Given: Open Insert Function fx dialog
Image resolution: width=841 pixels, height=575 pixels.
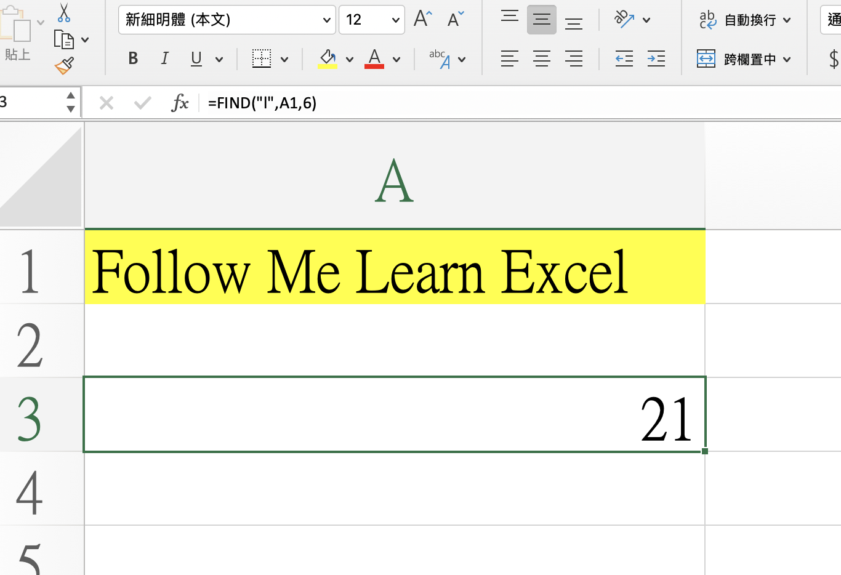Looking at the screenshot, I should [x=180, y=103].
